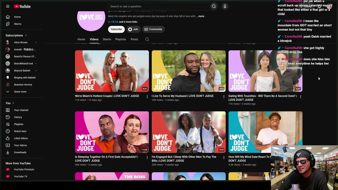Open options for Sleeping Together First Date video
The image size is (338, 190).
pos(147,158)
